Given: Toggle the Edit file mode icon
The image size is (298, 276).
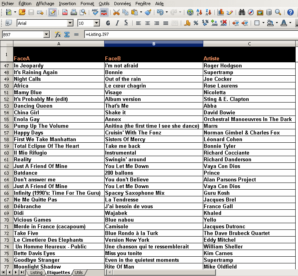Looking at the screenshot, I should (52, 12).
